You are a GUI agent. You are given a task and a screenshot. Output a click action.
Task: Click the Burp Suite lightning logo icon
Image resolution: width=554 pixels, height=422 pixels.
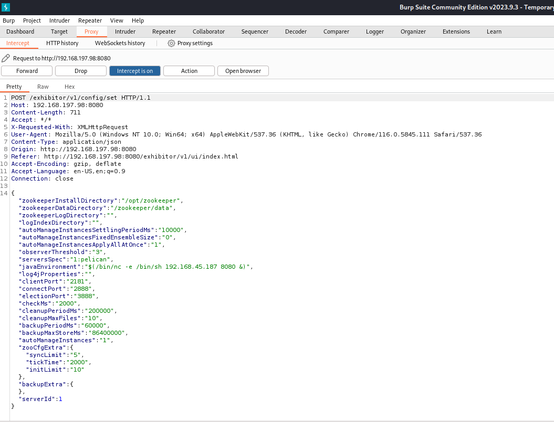pyautogui.click(x=6, y=7)
